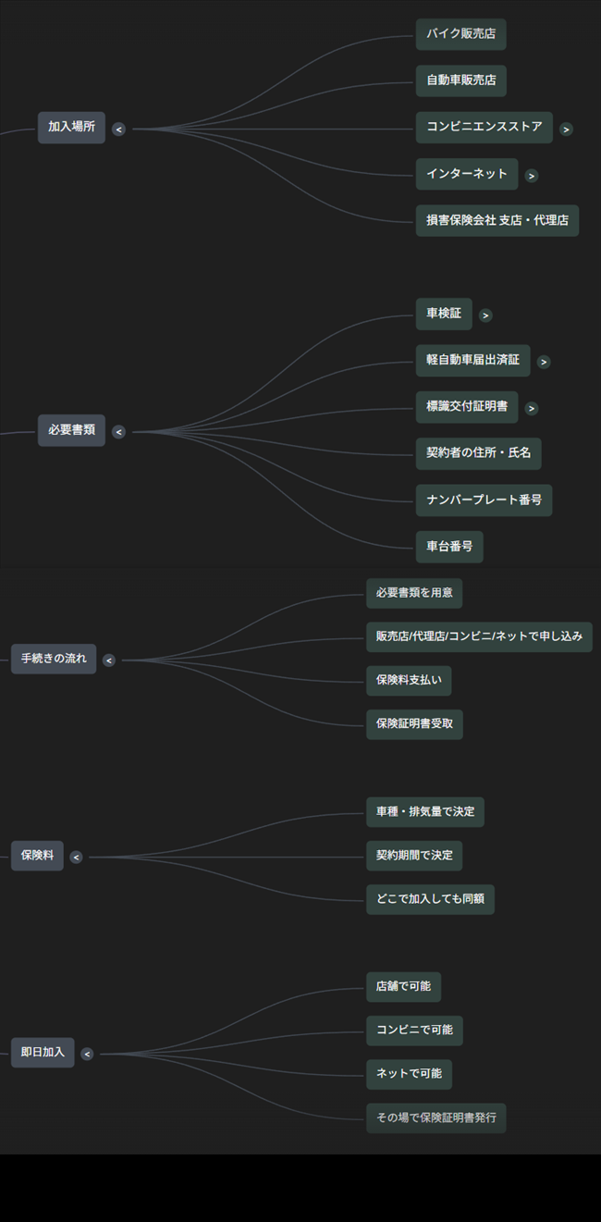The image size is (601, 1222).
Task: Collapse the 手続きの流れ node branch
Action: coord(108,660)
